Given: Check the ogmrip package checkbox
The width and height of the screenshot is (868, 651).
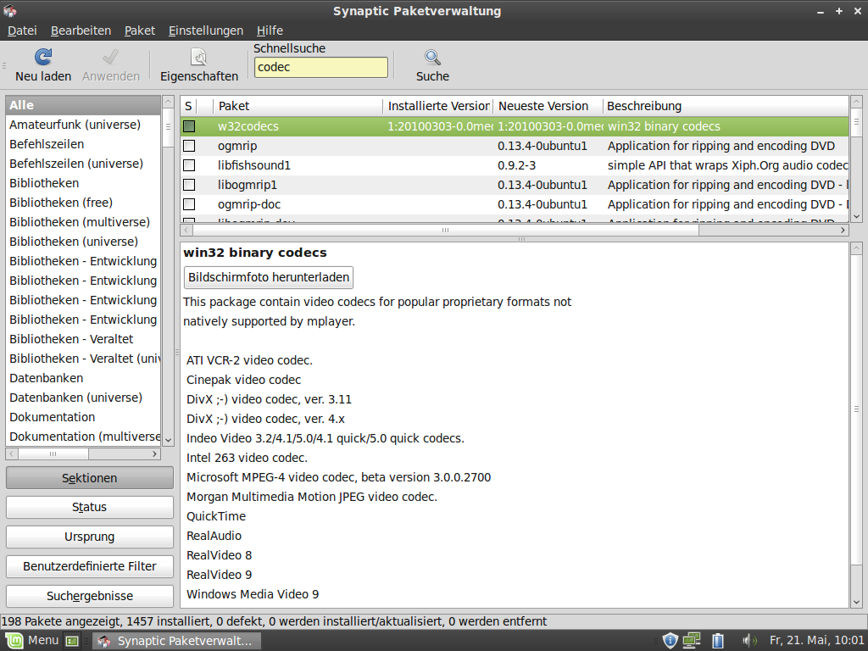Looking at the screenshot, I should click(x=188, y=145).
